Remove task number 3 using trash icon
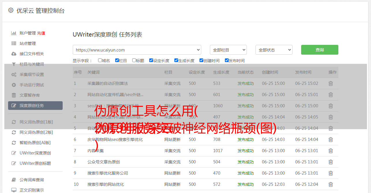Image resolution: width=371 pixels, height=193 pixels. [331, 106]
